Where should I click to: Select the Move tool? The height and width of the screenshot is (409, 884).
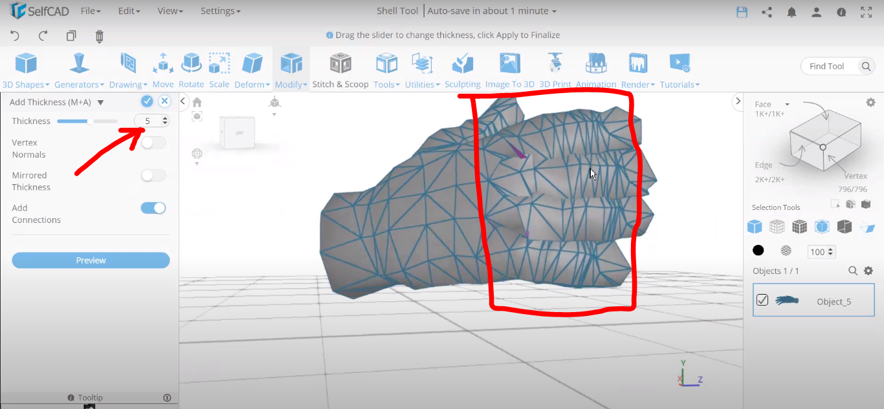coord(163,70)
